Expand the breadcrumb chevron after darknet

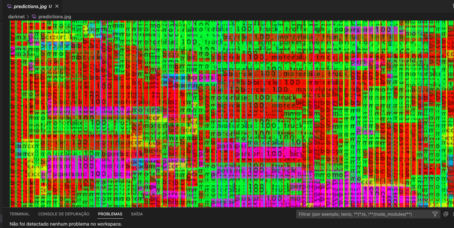(28, 17)
